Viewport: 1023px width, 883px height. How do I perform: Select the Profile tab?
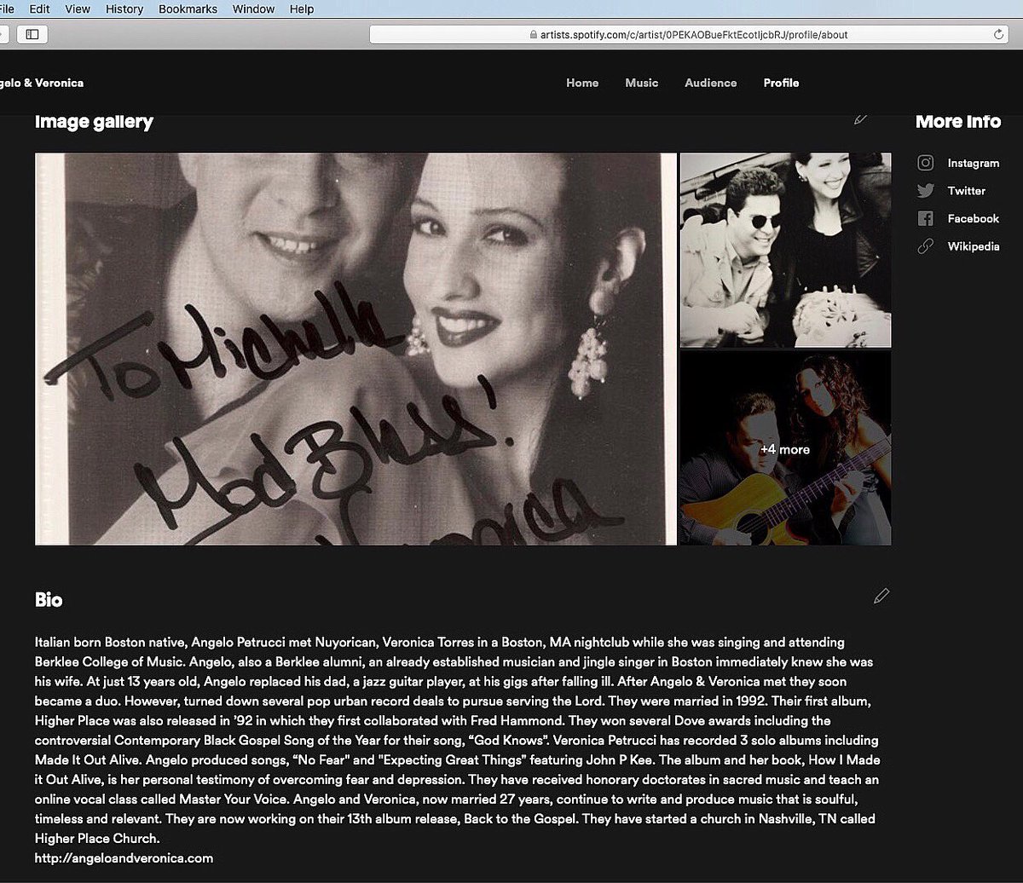click(x=781, y=83)
